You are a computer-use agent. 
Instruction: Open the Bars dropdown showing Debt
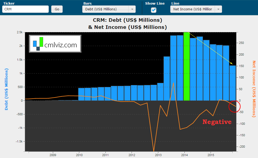tap(109, 9)
